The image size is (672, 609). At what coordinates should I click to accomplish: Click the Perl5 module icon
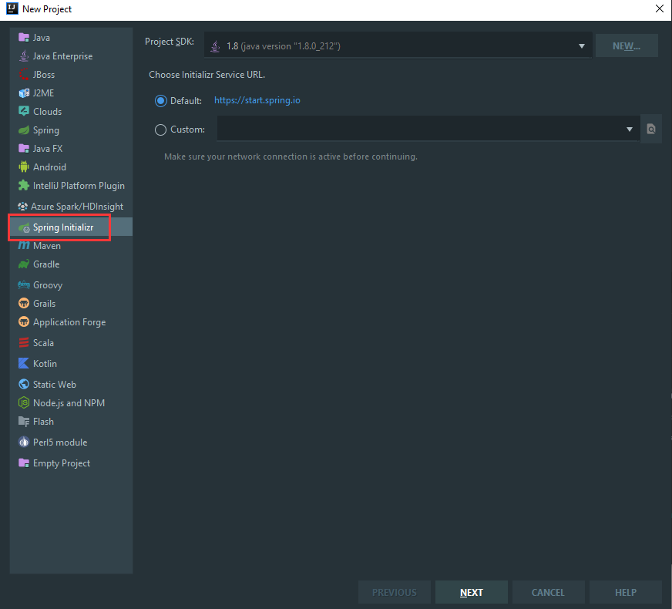click(x=24, y=442)
